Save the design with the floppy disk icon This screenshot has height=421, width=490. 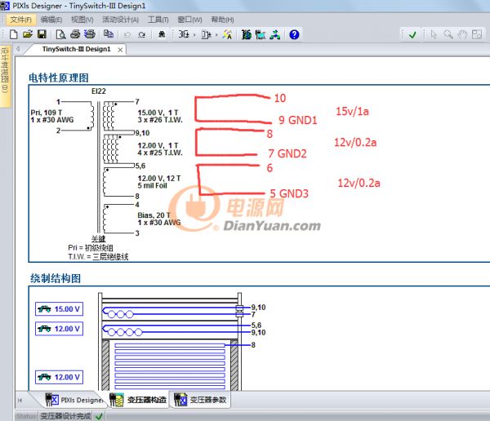click(42, 34)
